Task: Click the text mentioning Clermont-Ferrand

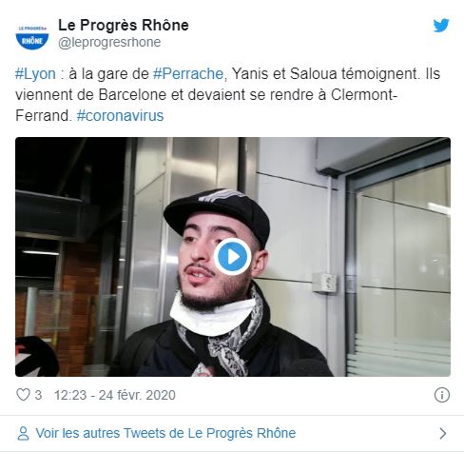Action: pyautogui.click(x=206, y=106)
